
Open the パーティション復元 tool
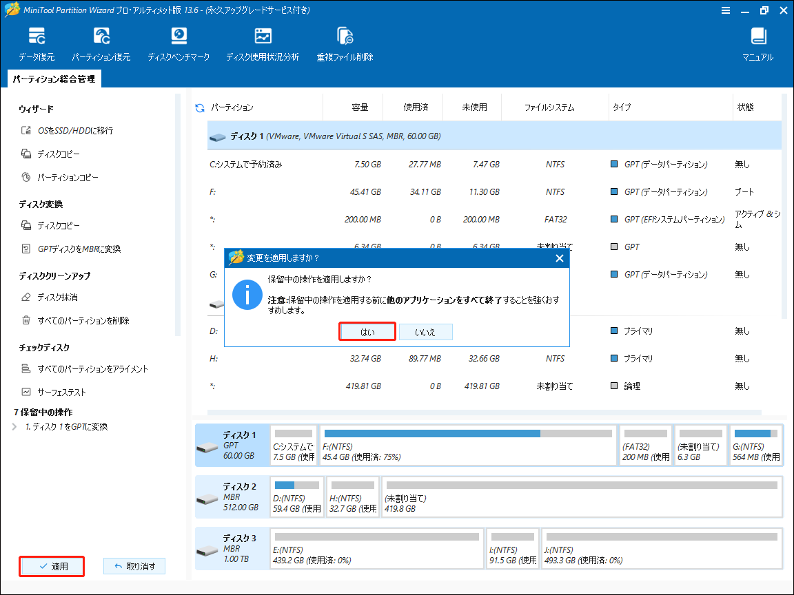point(101,44)
